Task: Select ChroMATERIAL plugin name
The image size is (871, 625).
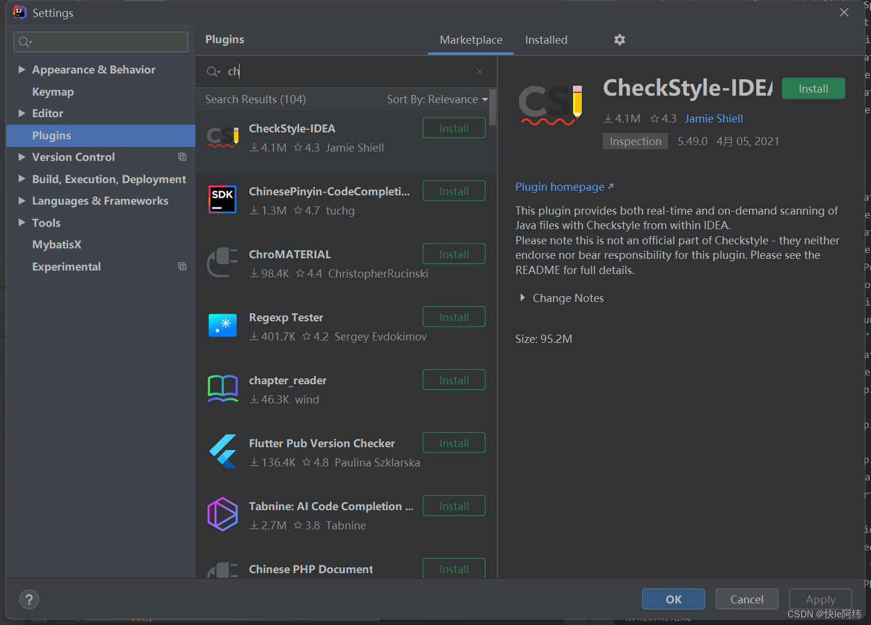Action: coord(290,254)
